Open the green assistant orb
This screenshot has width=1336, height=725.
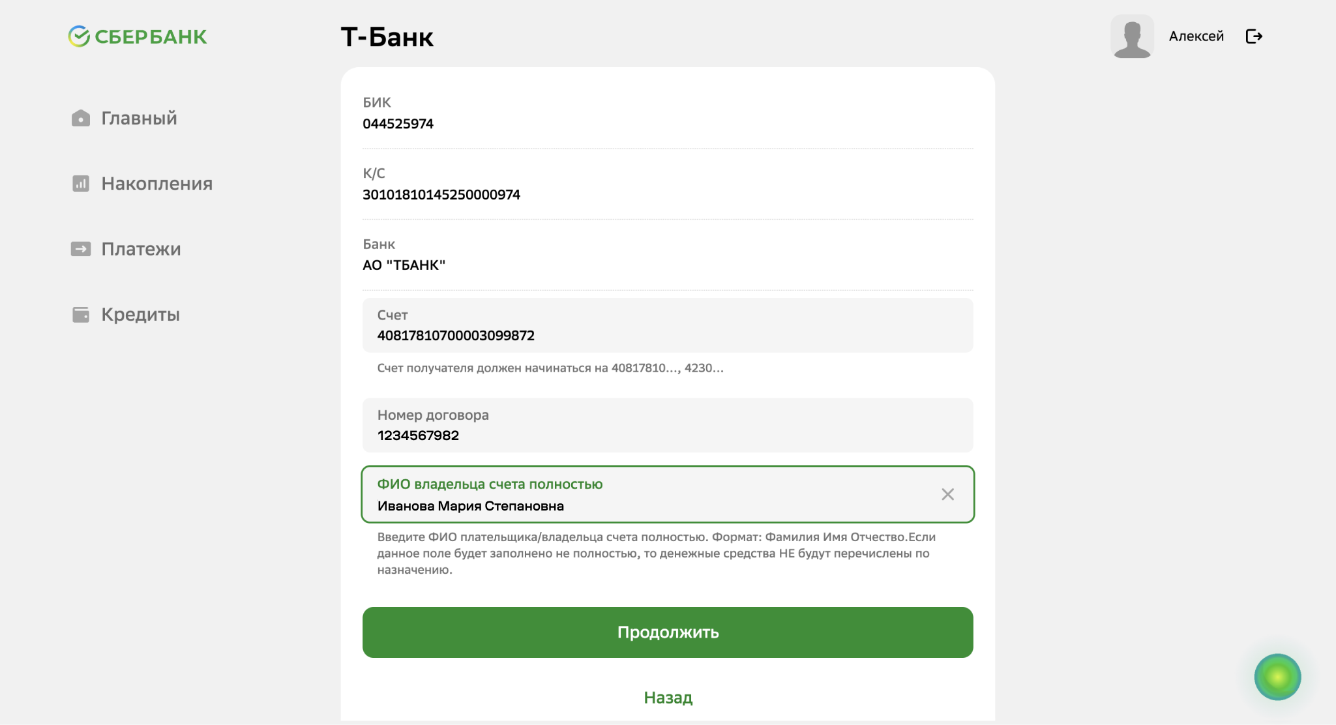pyautogui.click(x=1277, y=677)
